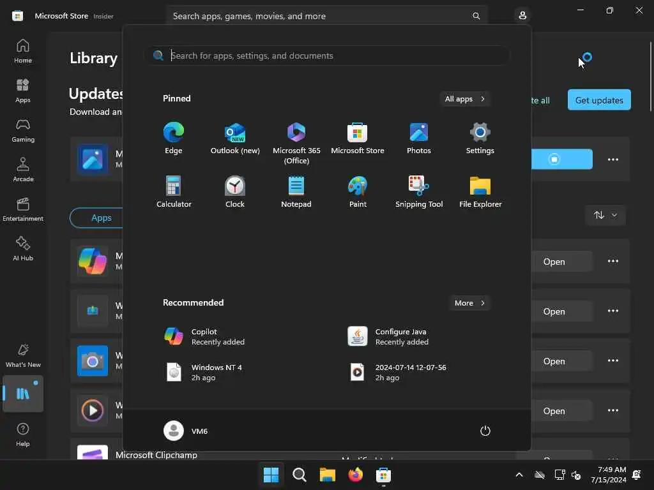The height and width of the screenshot is (490, 654).
Task: Open Entertainment section in Store sidebar
Action: [x=23, y=209]
